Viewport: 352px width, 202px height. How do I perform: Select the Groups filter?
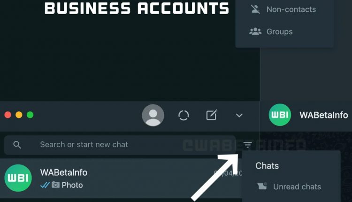[x=284, y=31]
